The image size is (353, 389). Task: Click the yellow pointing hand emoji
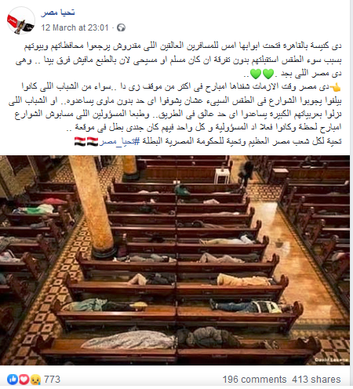point(336,87)
